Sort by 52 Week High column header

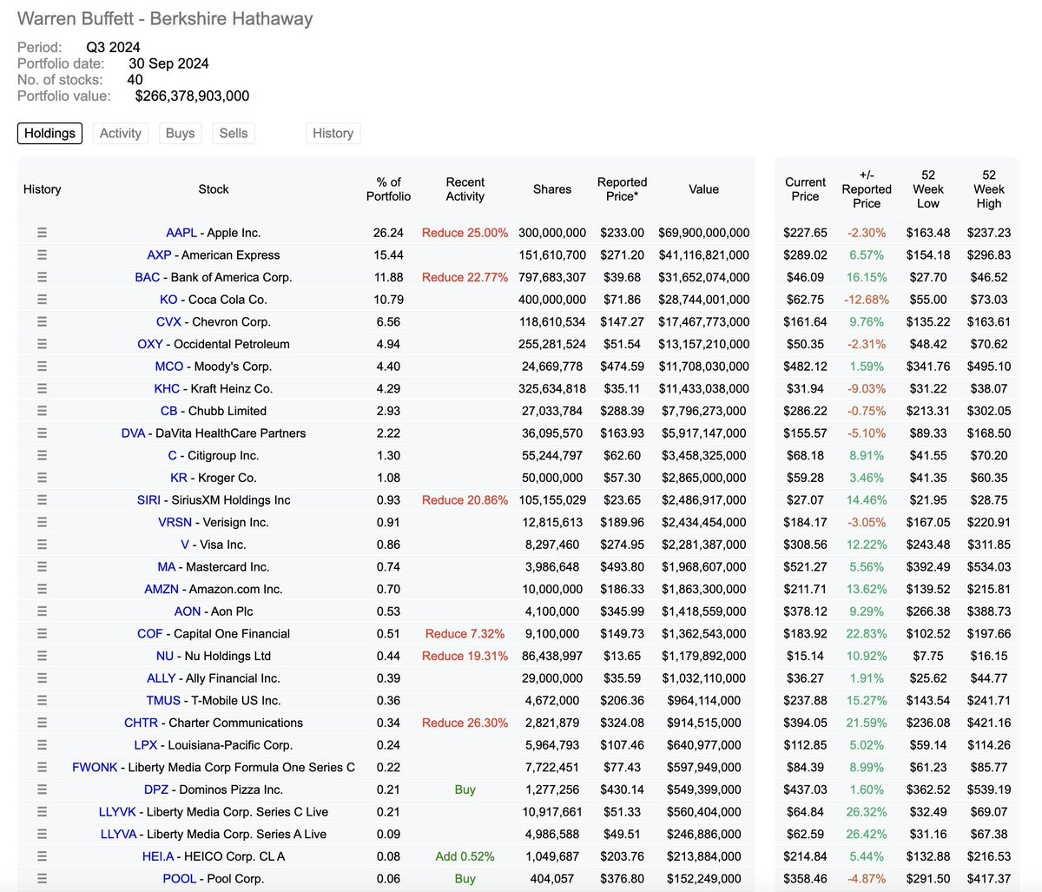coord(989,189)
